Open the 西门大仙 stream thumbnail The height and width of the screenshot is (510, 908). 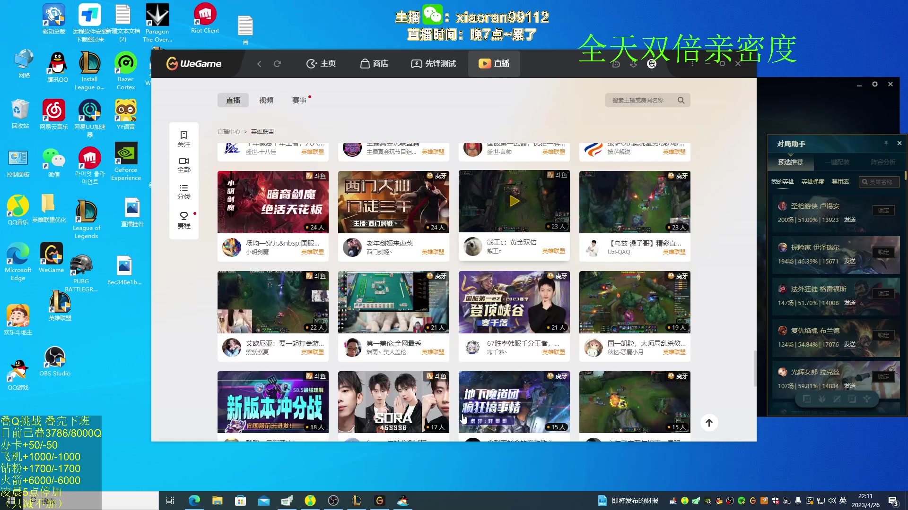pyautogui.click(x=393, y=202)
